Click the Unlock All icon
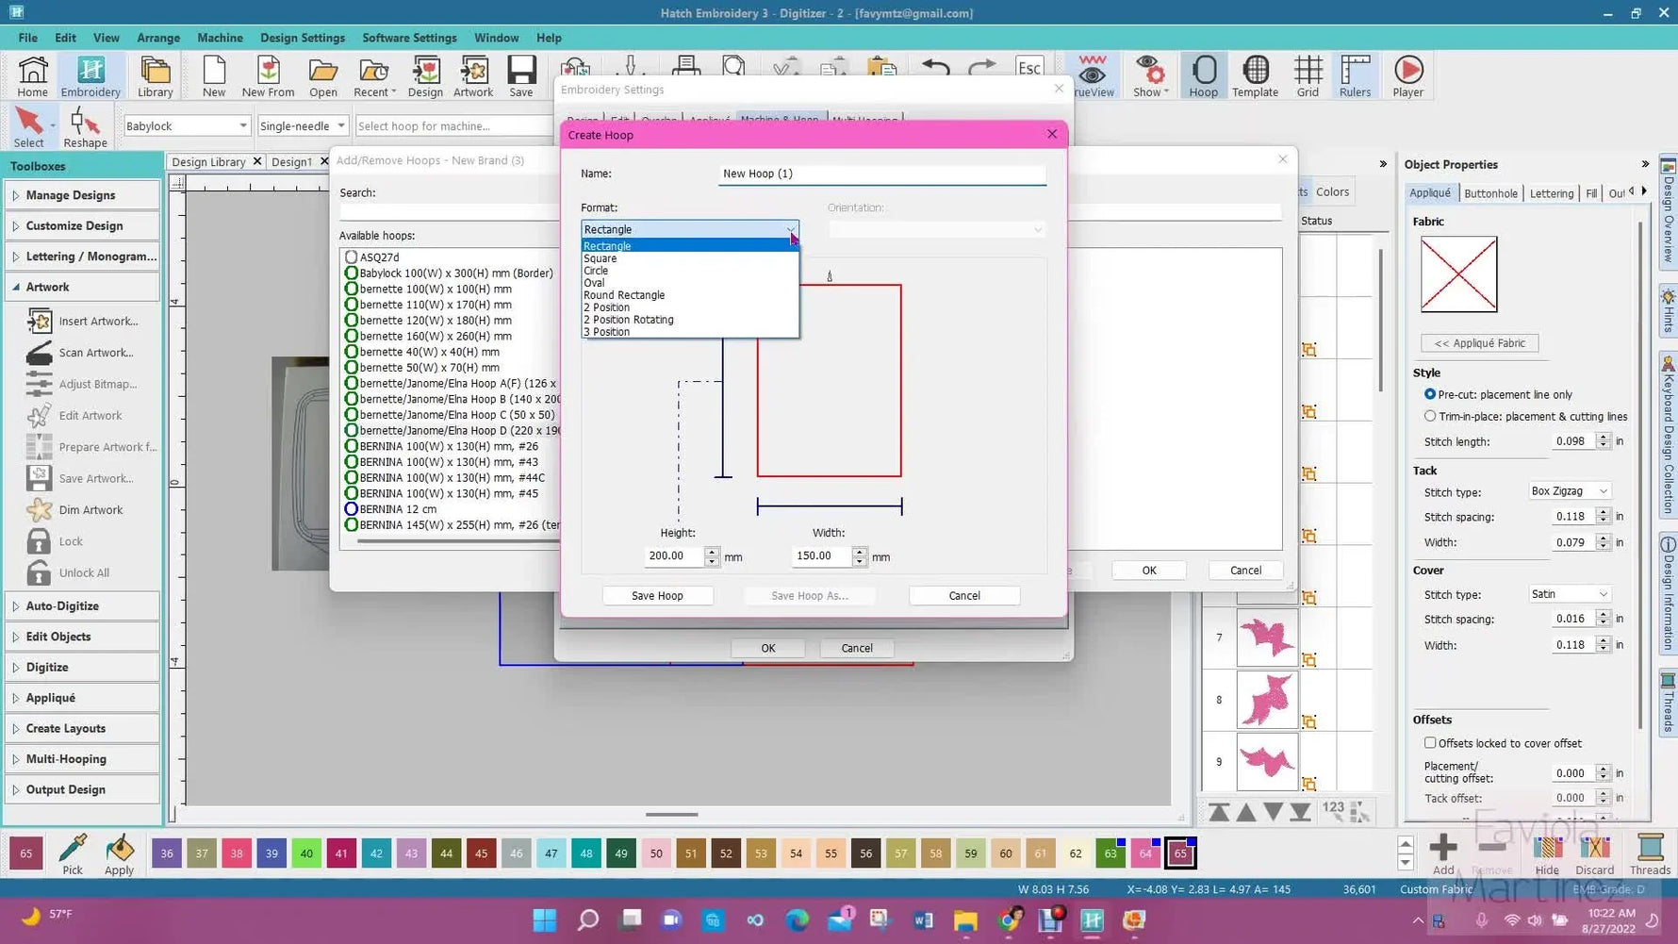This screenshot has height=944, width=1678. (x=39, y=572)
